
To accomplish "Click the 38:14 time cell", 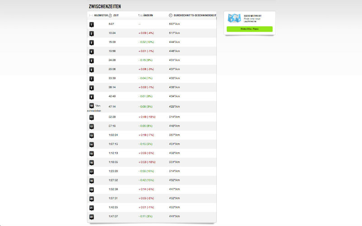I will tap(112, 87).
